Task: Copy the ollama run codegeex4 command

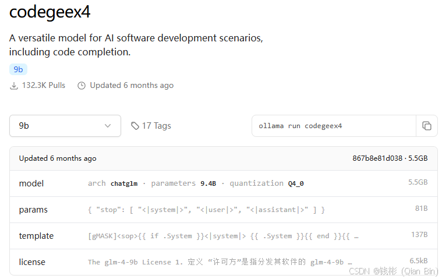Action: click(x=426, y=126)
